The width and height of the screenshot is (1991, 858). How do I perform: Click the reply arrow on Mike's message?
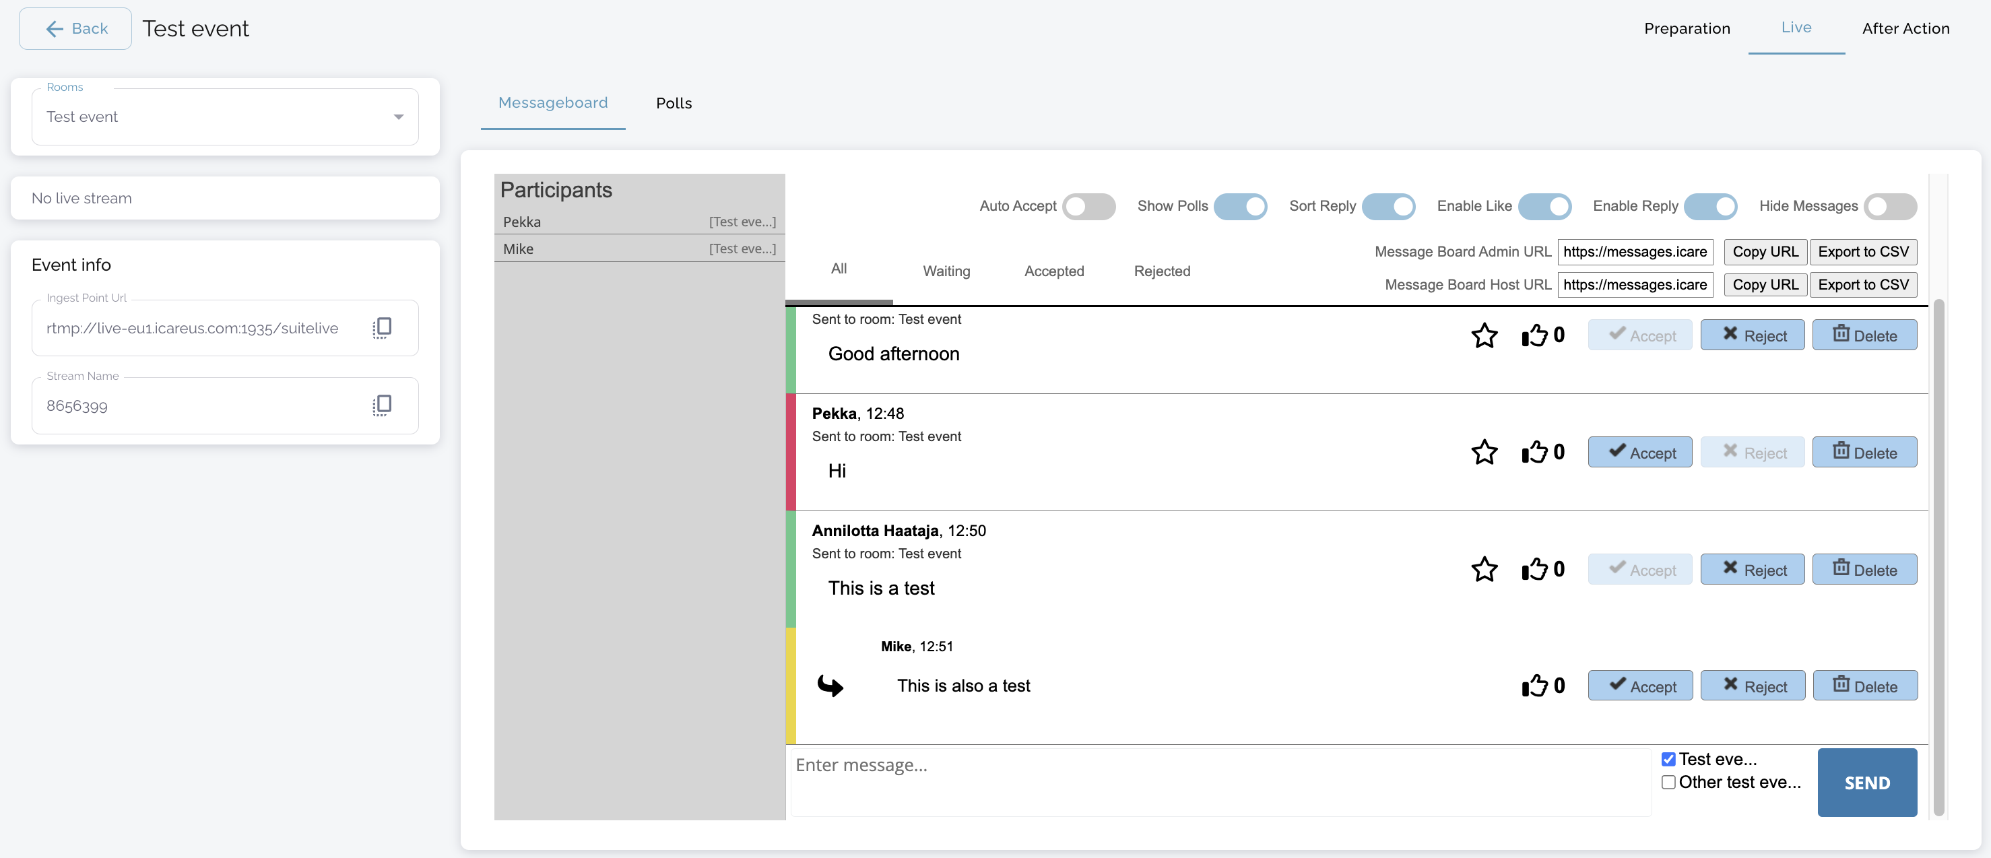830,686
